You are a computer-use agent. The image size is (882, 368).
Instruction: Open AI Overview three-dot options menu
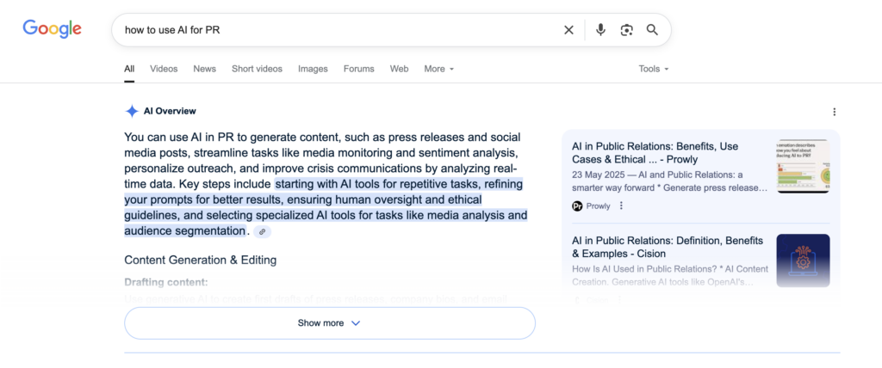click(x=834, y=112)
